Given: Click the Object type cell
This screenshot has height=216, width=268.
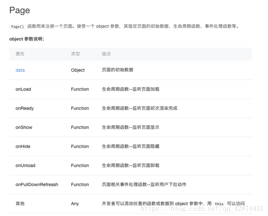Looking at the screenshot, I should point(78,70).
